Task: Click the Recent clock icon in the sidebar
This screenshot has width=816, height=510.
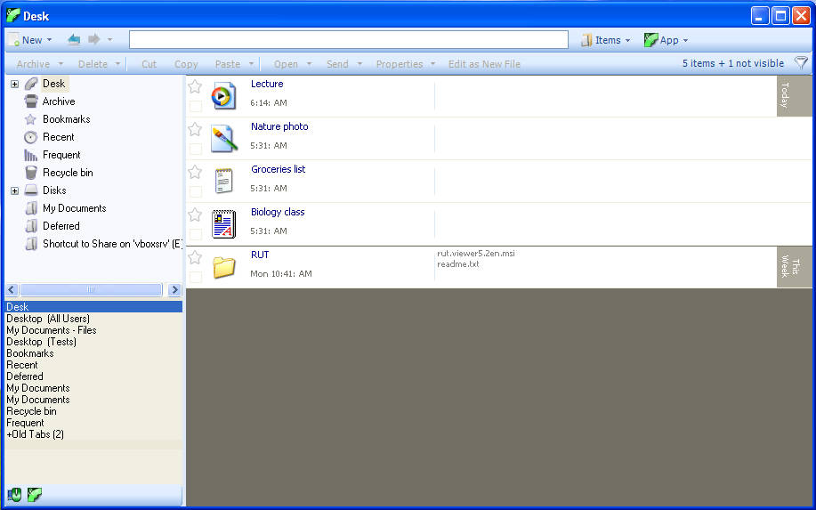Action: click(31, 137)
